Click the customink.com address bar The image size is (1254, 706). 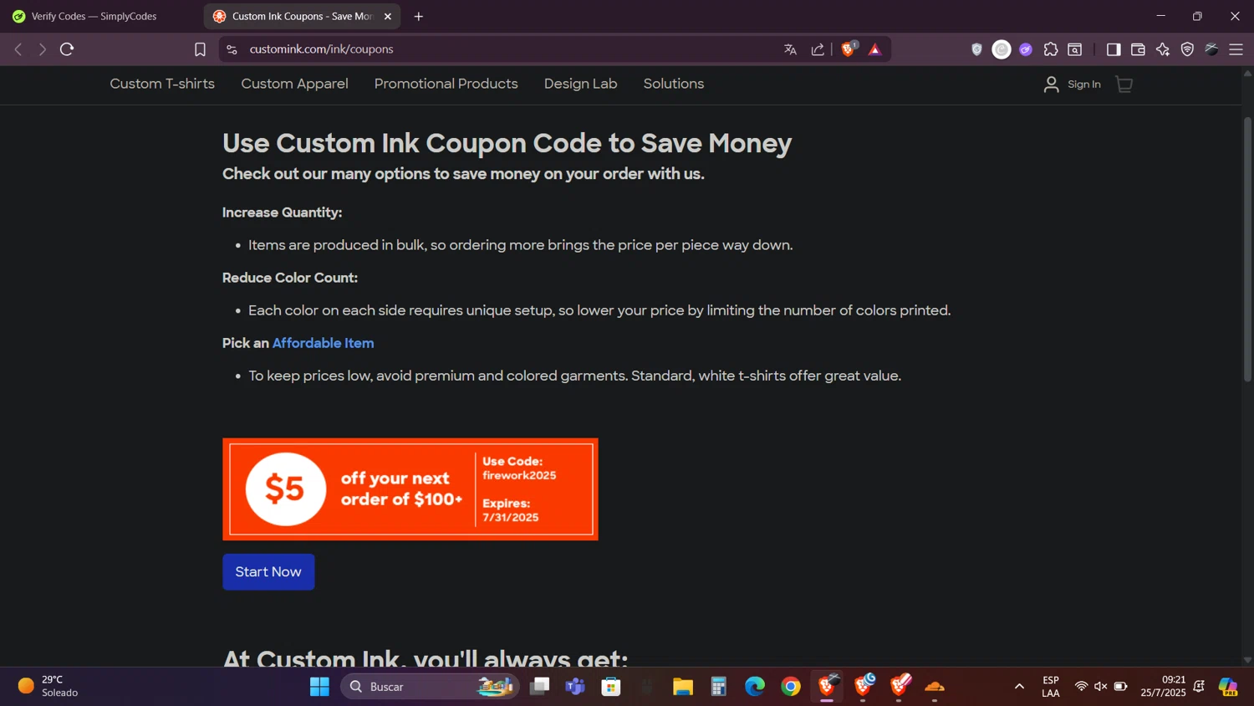[502, 49]
